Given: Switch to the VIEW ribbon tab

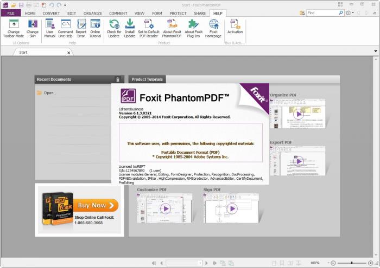Looking at the screenshot, I should [x=140, y=14].
